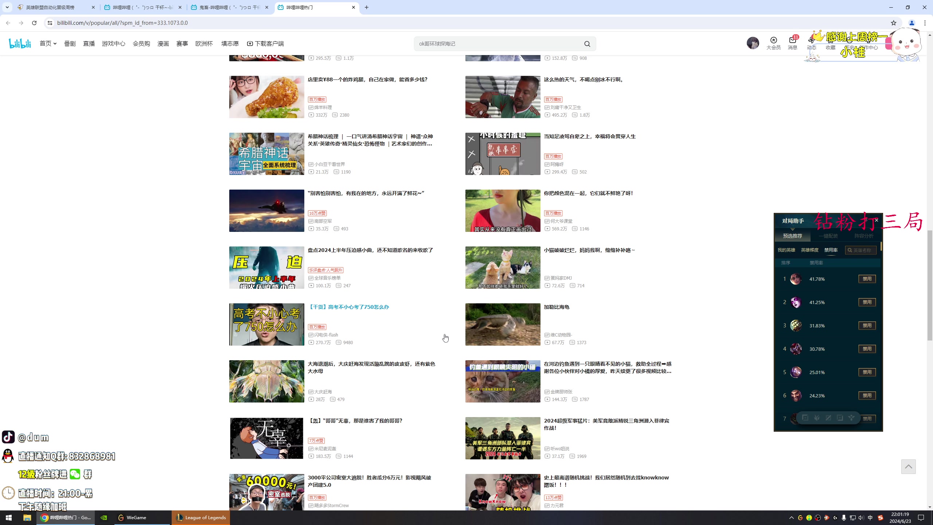
Task: Open the 加勒比海龟 video thumbnail
Action: (503, 324)
